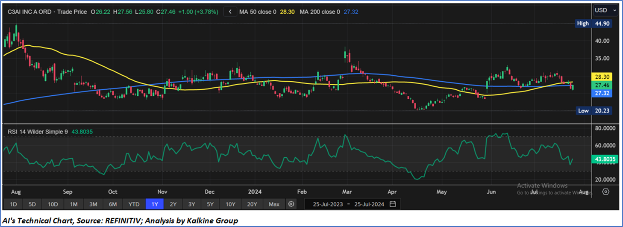Expand chart to 5Y range

click(210, 204)
